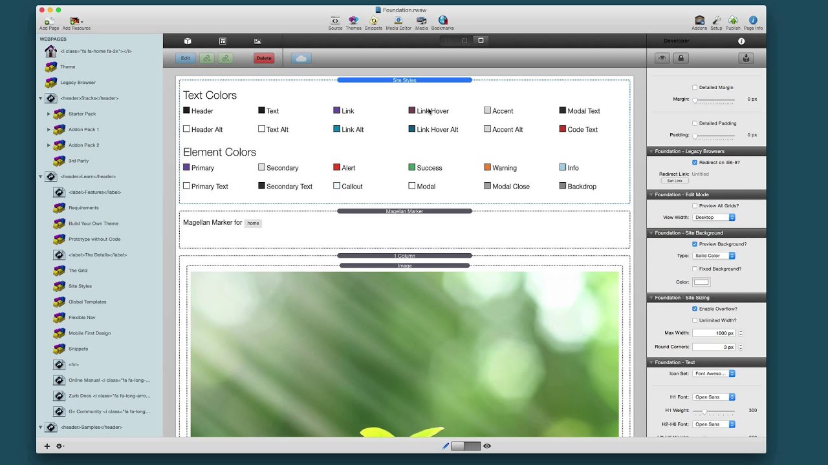The height and width of the screenshot is (465, 828).
Task: Click the Primary color swatch
Action: point(186,167)
